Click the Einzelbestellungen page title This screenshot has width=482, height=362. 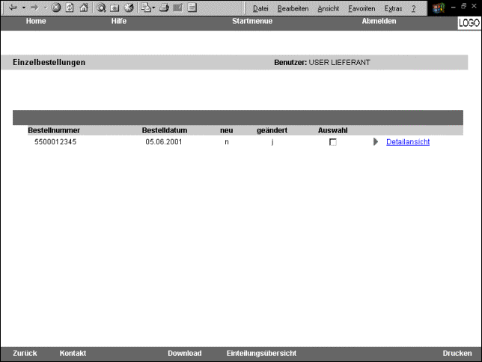[x=49, y=62]
